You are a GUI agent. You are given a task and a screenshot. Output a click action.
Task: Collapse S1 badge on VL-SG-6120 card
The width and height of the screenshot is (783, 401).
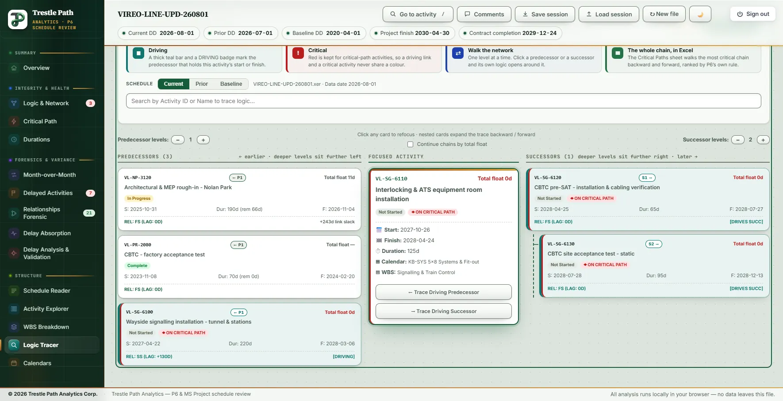click(647, 178)
